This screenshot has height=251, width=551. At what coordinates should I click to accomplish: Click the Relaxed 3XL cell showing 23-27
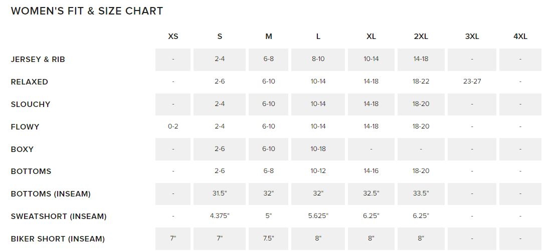point(472,81)
